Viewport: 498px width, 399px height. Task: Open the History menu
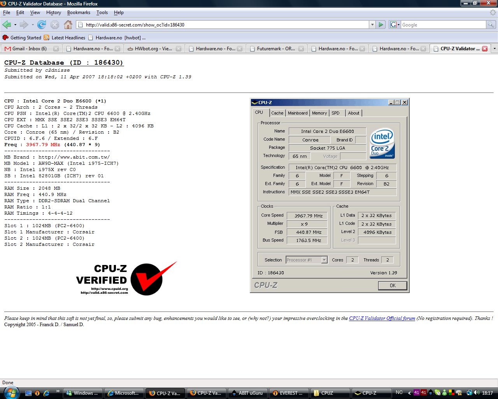pyautogui.click(x=54, y=12)
